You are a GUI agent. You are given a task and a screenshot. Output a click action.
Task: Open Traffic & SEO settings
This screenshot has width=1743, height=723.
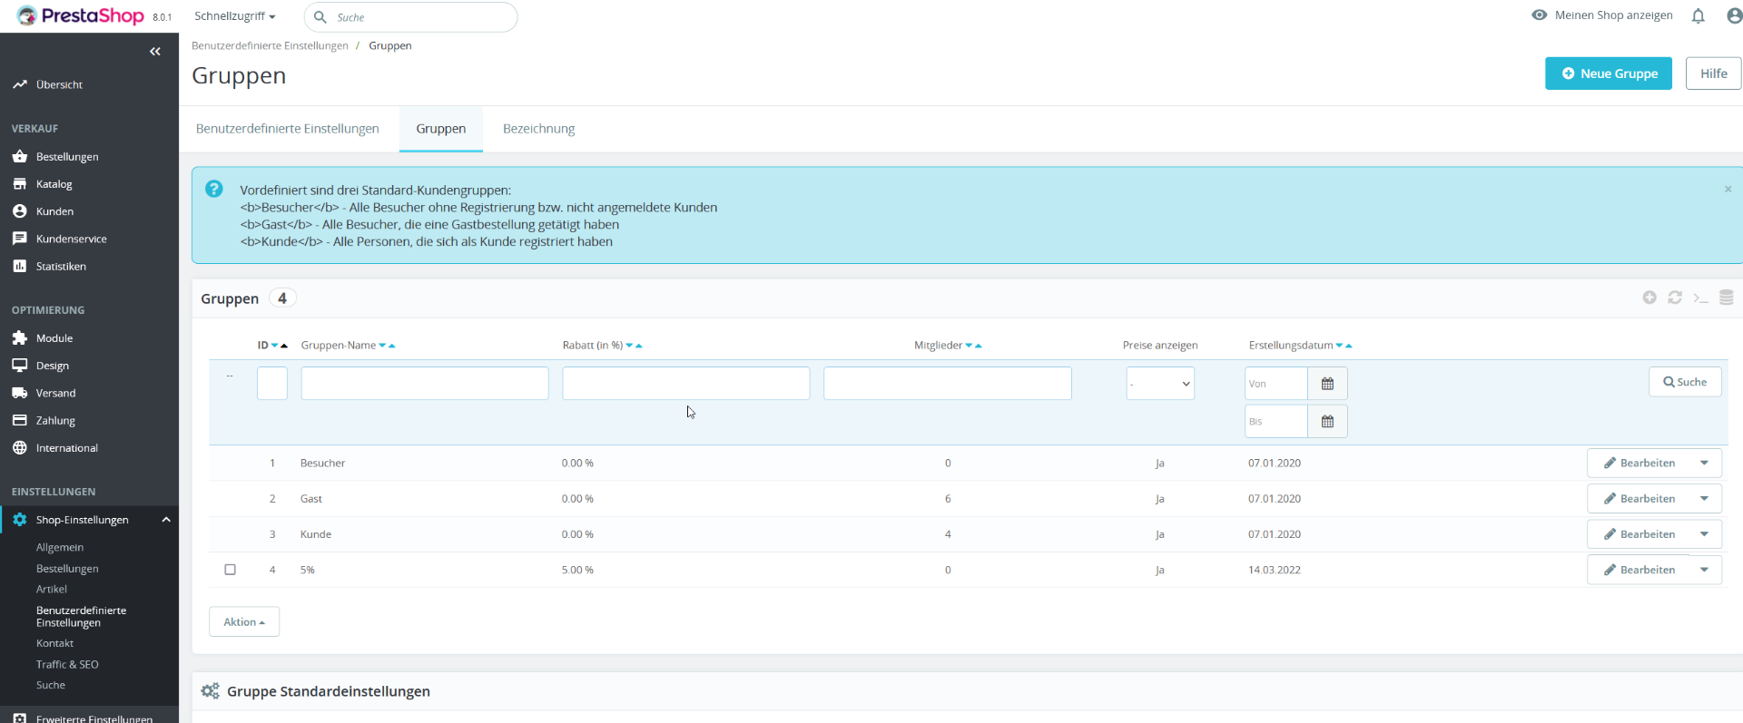[x=67, y=665]
